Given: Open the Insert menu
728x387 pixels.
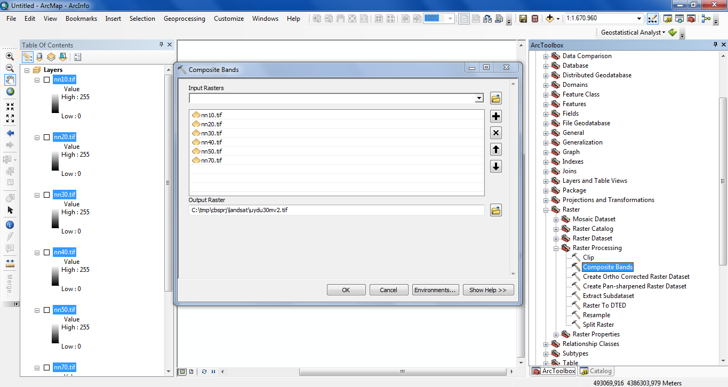Looking at the screenshot, I should pyautogui.click(x=113, y=19).
